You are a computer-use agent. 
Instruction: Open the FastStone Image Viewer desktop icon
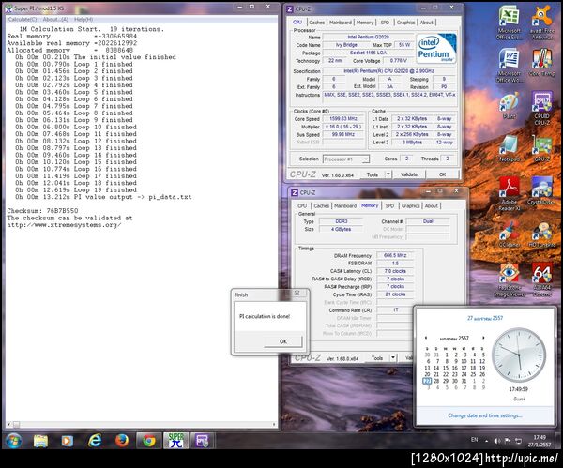510,279
